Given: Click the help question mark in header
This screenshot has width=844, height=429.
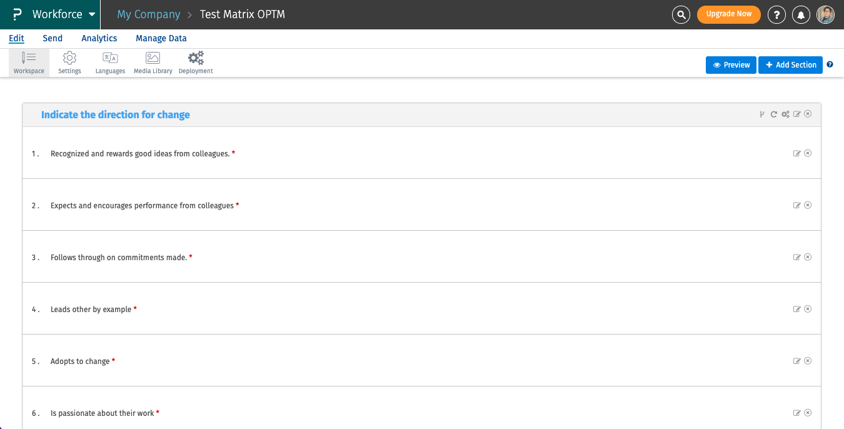Looking at the screenshot, I should coord(776,14).
